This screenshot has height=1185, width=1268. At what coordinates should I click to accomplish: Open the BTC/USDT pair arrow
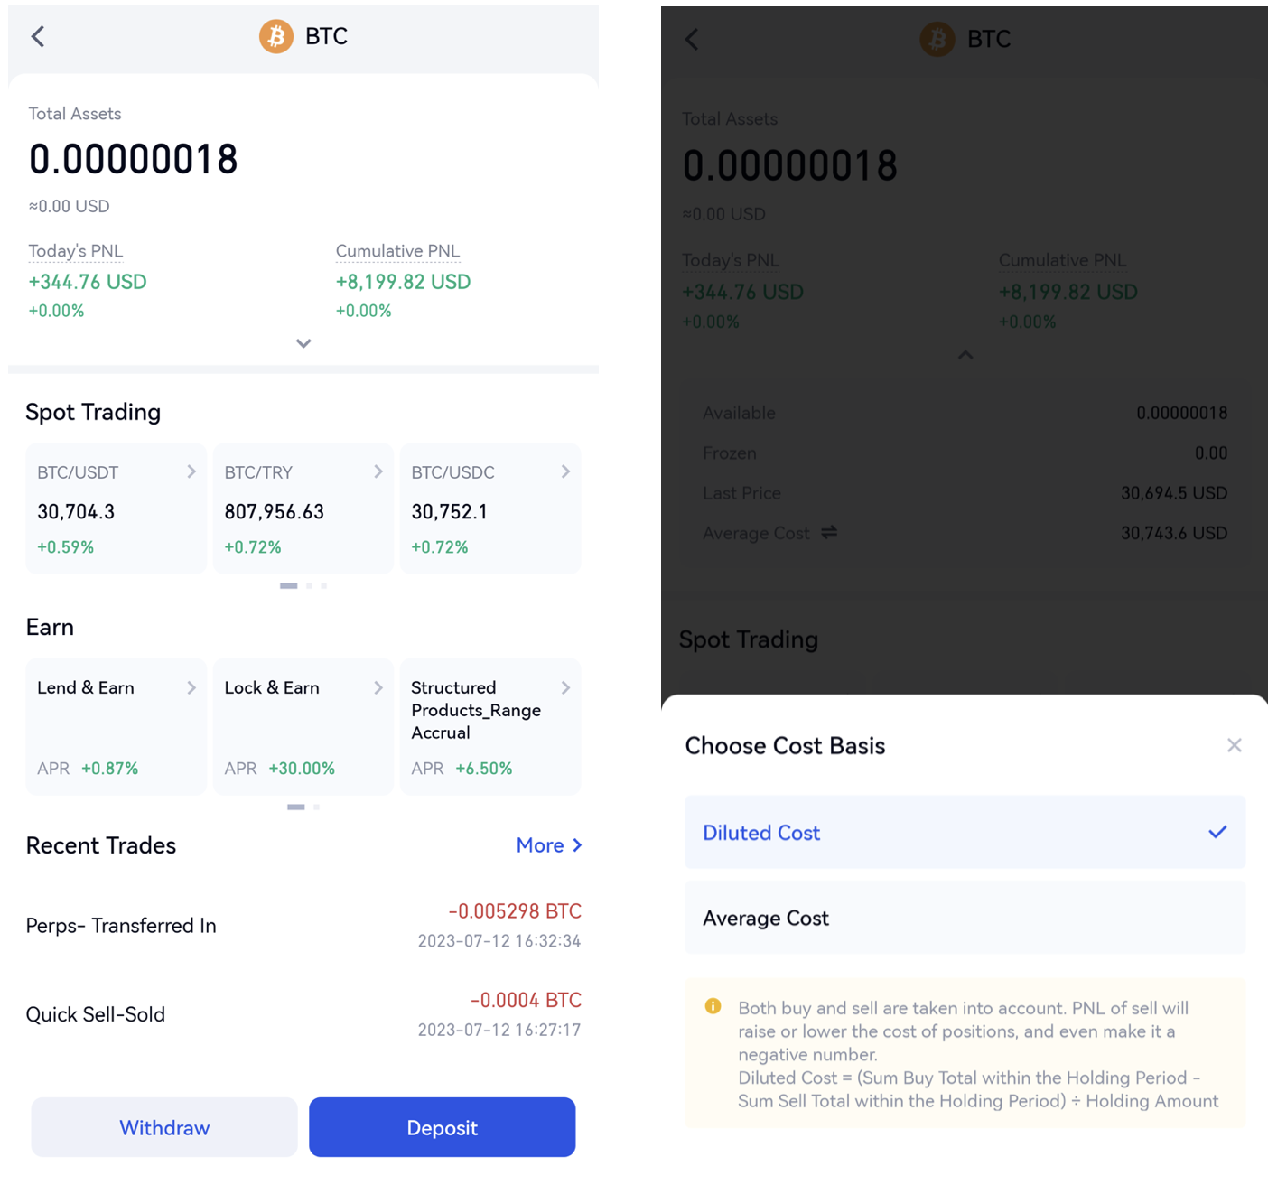(191, 471)
